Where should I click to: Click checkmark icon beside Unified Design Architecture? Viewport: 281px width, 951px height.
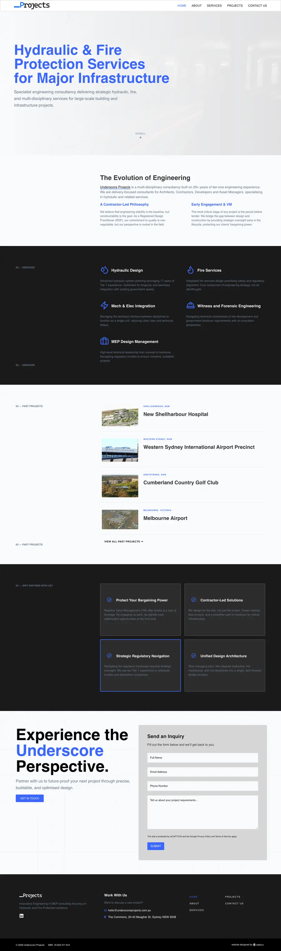[194, 656]
